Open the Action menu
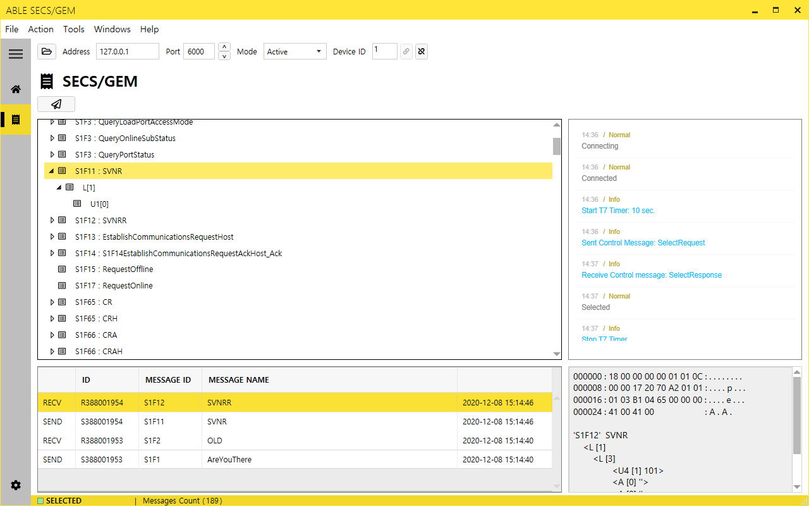The height and width of the screenshot is (506, 809). pos(41,29)
